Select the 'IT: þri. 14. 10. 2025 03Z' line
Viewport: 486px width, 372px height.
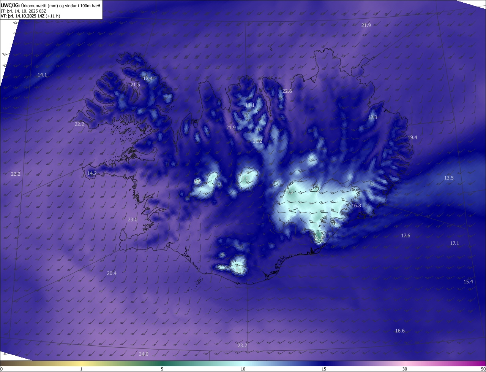(24, 11)
